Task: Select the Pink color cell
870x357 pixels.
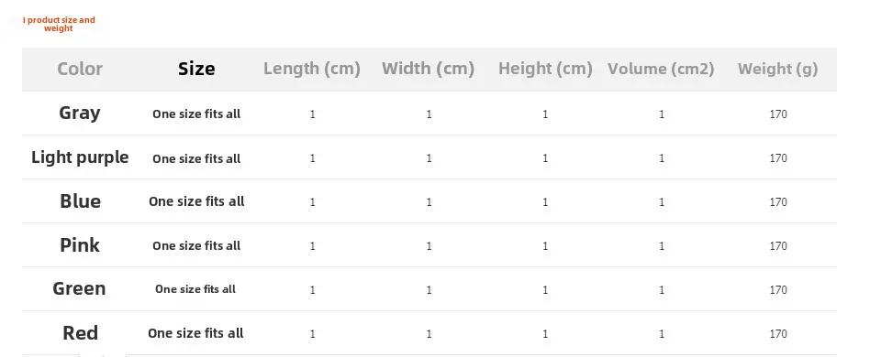Action: (x=80, y=245)
